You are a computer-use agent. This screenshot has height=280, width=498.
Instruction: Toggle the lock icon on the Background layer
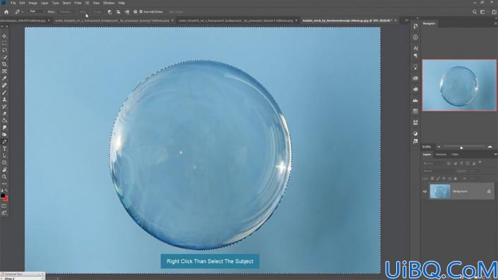[x=489, y=191]
